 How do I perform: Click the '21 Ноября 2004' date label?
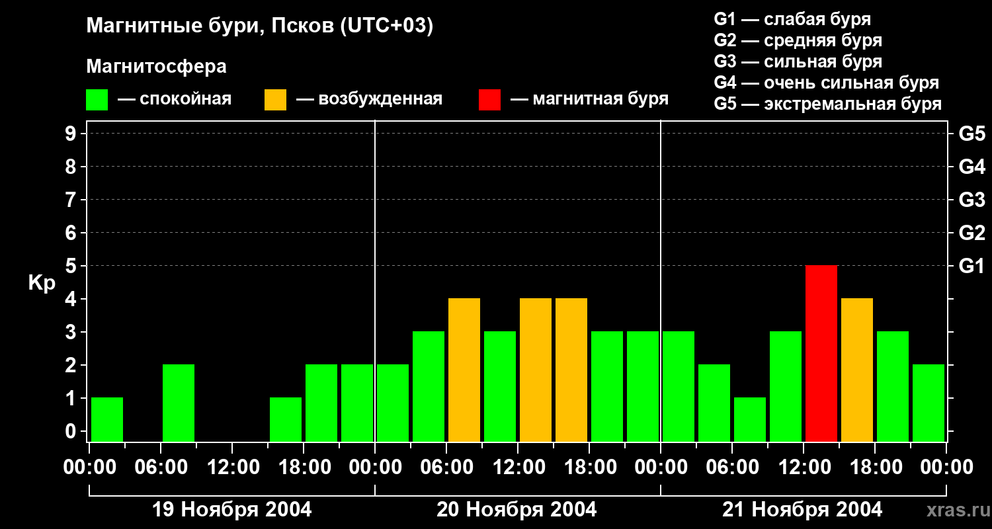802,510
